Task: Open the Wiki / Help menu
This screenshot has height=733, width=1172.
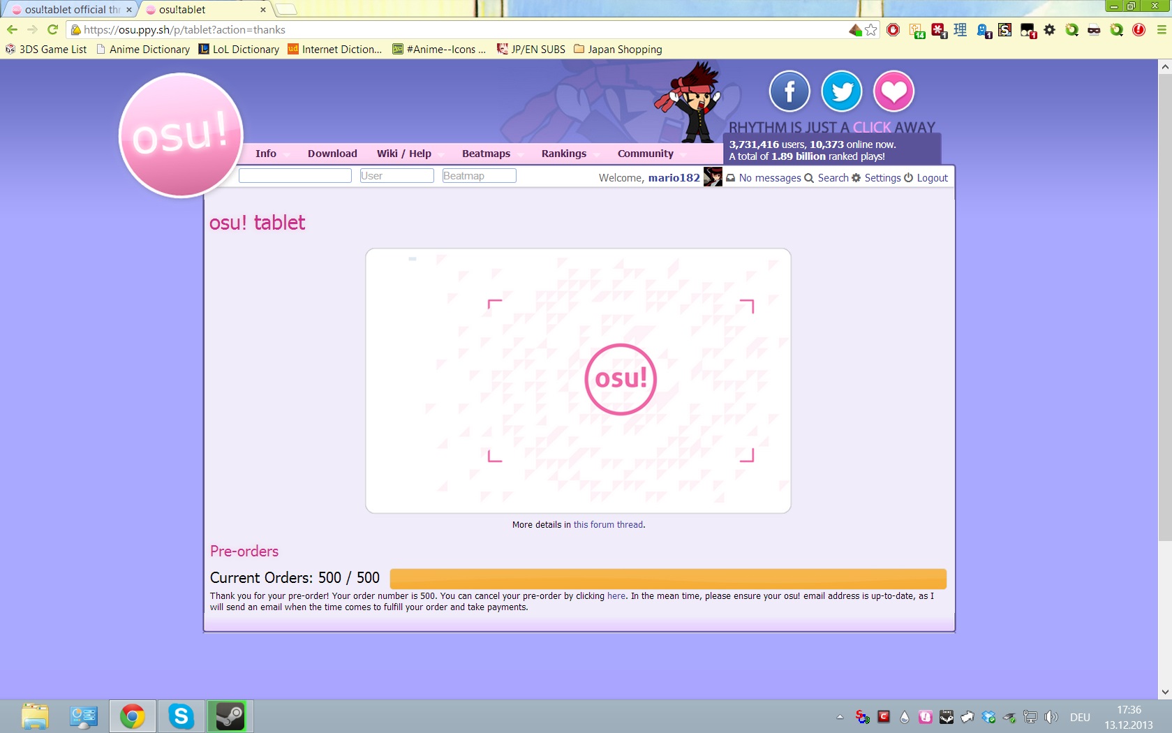Action: pyautogui.click(x=404, y=154)
